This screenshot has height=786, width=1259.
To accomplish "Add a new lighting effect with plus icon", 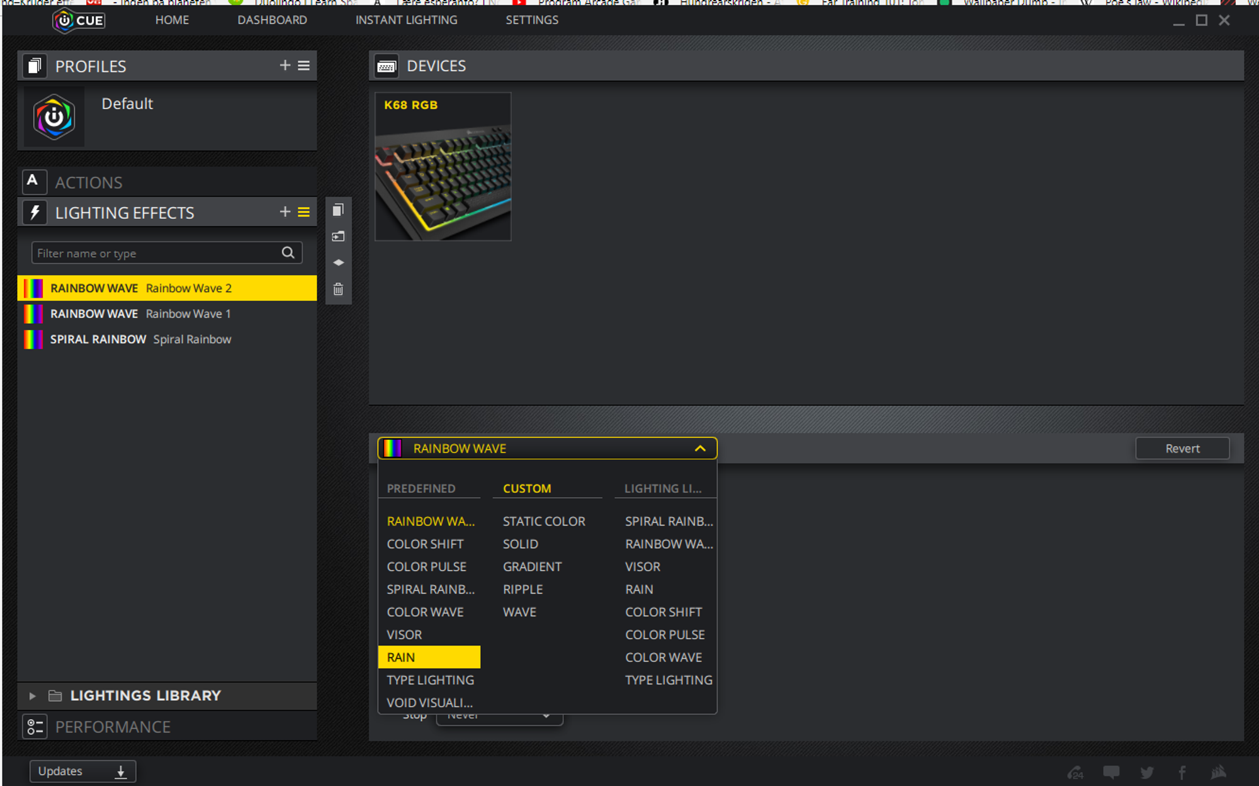I will (x=285, y=212).
